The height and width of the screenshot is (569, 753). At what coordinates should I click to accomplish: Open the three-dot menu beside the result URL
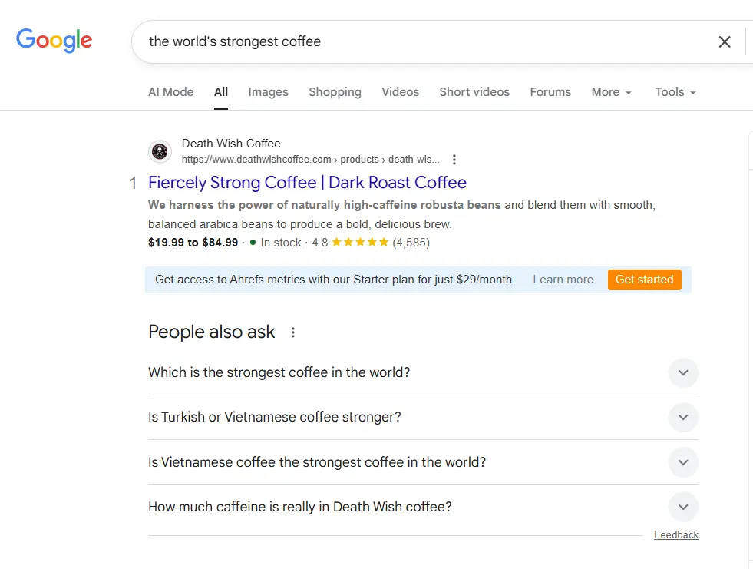pyautogui.click(x=454, y=159)
